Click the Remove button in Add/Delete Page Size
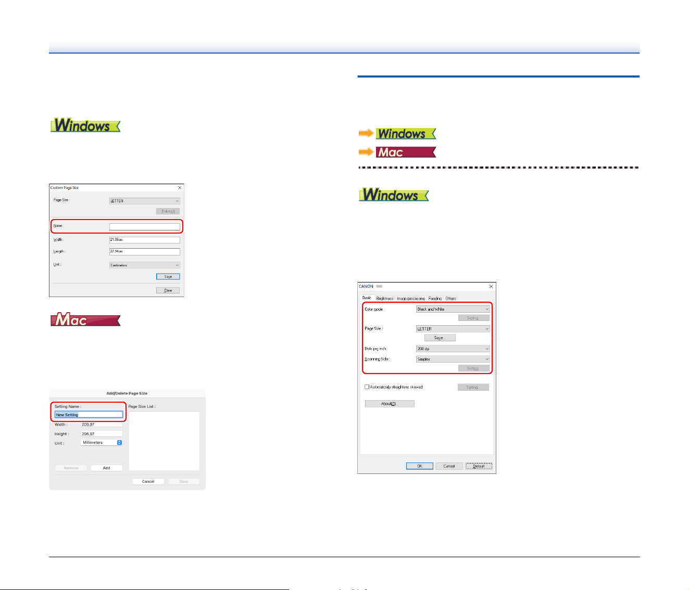Viewport: 689px width, 590px height. [71, 468]
